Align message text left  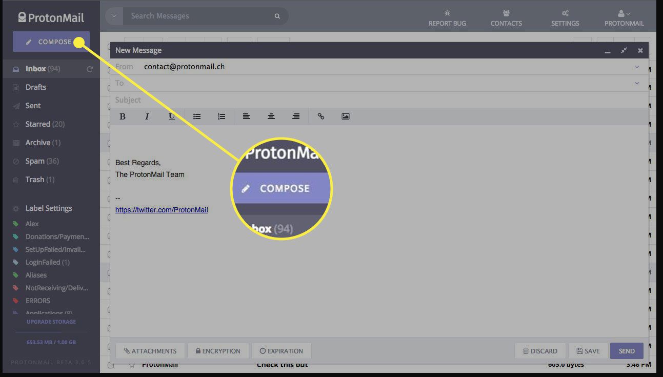click(246, 116)
